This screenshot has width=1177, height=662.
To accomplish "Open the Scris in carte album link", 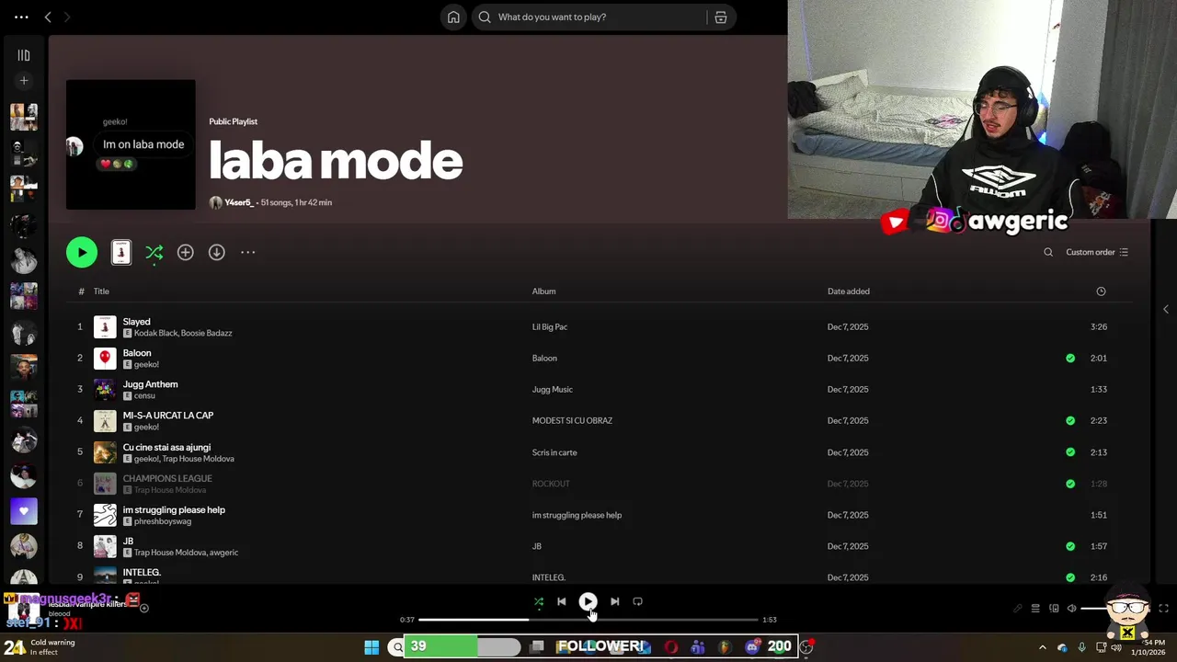I will [554, 452].
